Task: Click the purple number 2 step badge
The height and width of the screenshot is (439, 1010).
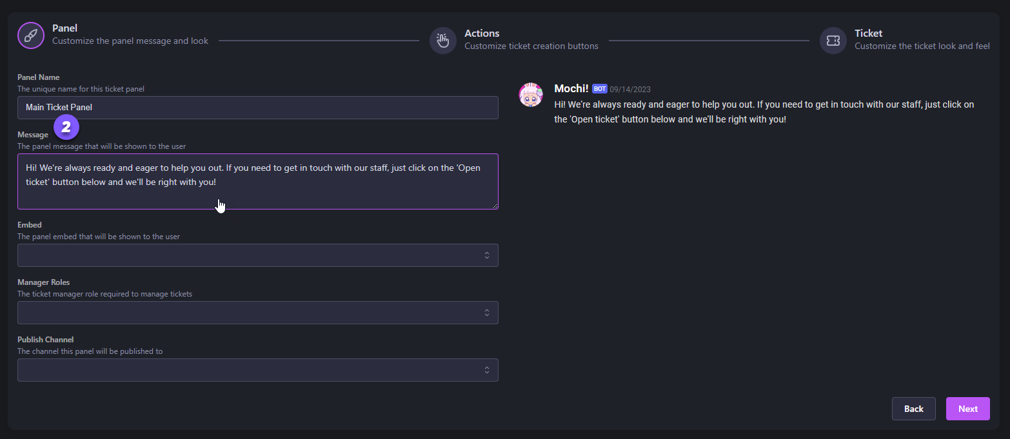Action: click(66, 128)
